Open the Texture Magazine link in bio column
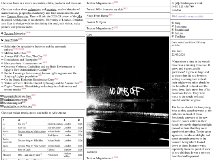 click(15, 33)
